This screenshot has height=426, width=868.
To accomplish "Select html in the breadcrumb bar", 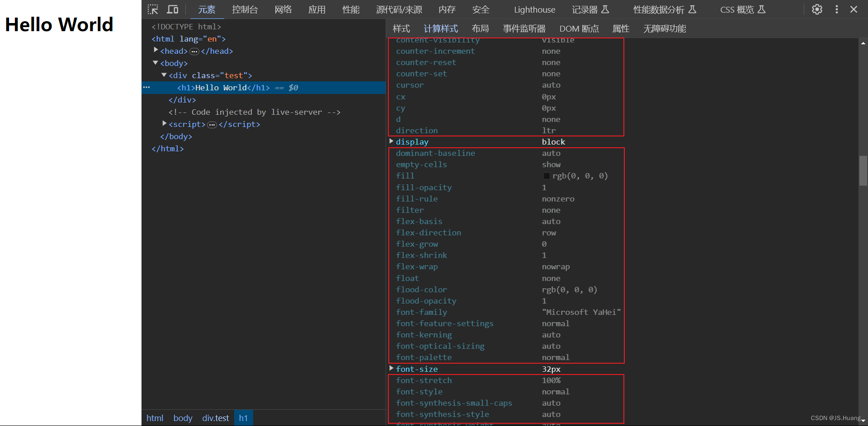I will [155, 418].
